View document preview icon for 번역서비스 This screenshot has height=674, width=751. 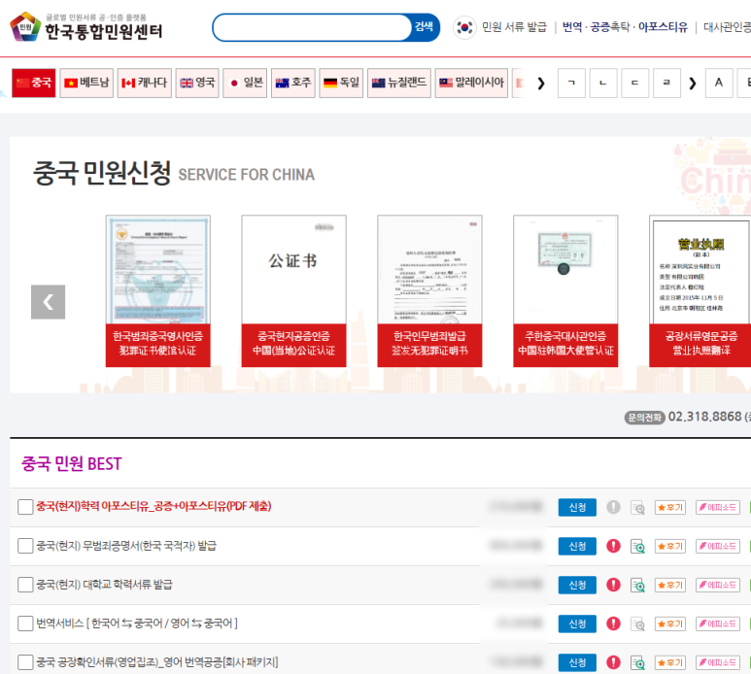(637, 624)
